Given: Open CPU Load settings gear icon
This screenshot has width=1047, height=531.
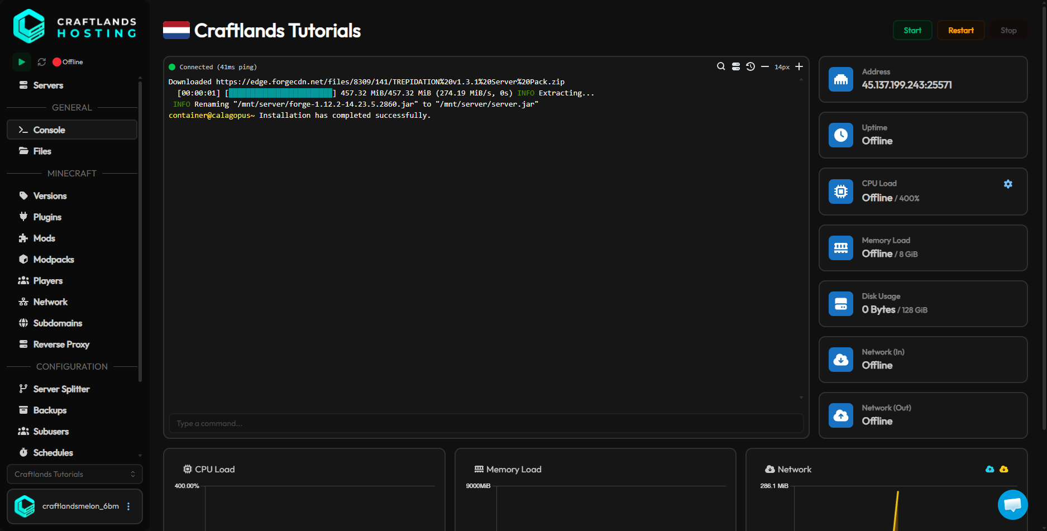Looking at the screenshot, I should click(1008, 184).
